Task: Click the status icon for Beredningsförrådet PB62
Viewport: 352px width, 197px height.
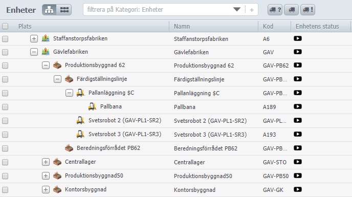Action: [298, 148]
